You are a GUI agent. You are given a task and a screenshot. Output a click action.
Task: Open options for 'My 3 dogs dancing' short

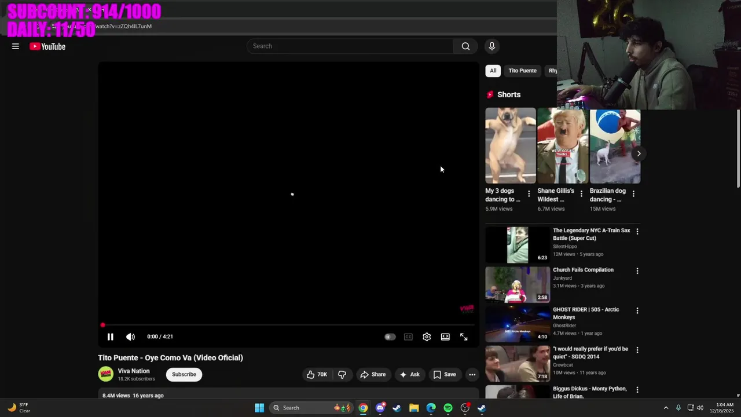coord(529,194)
